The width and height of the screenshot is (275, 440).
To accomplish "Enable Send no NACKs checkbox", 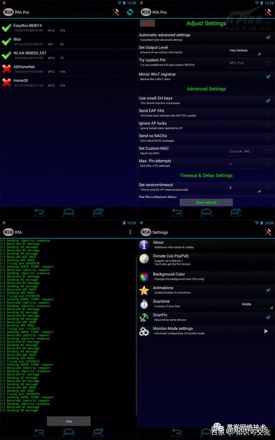I will [x=268, y=139].
